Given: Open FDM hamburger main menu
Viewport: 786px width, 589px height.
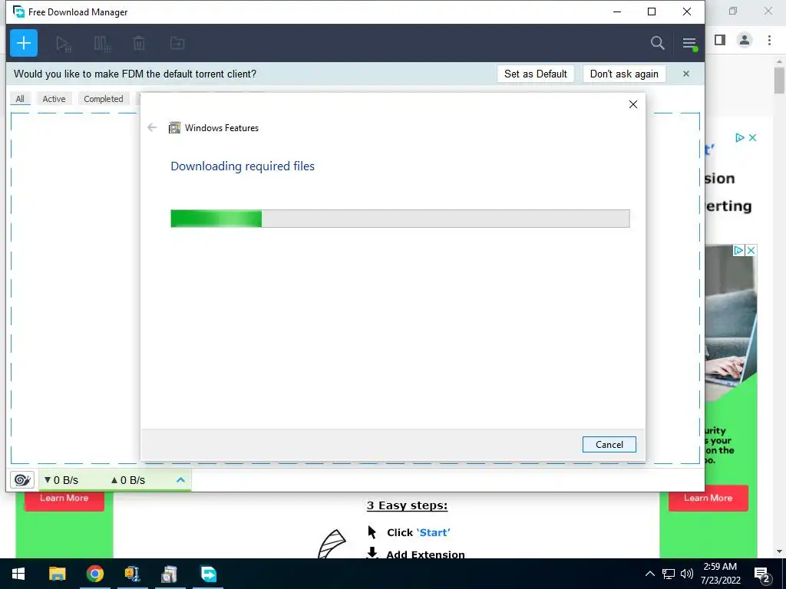Looking at the screenshot, I should [690, 44].
